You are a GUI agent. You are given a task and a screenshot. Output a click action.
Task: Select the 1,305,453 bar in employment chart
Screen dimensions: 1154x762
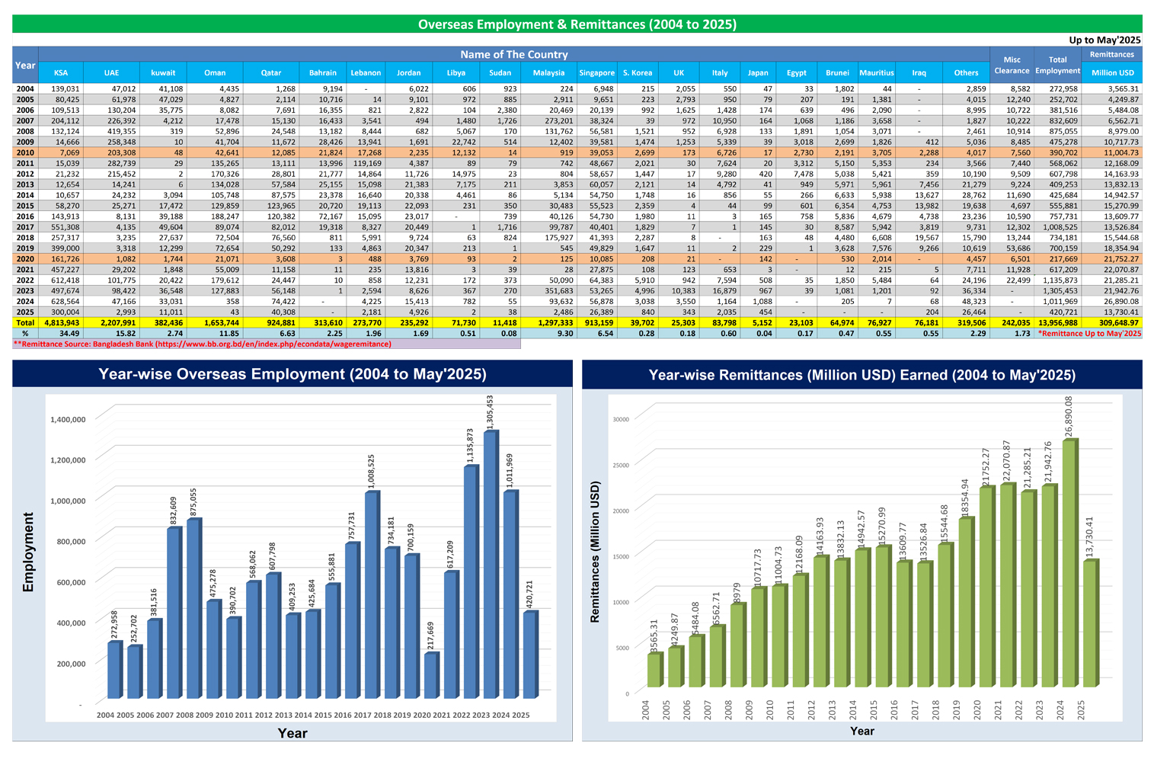pos(491,564)
